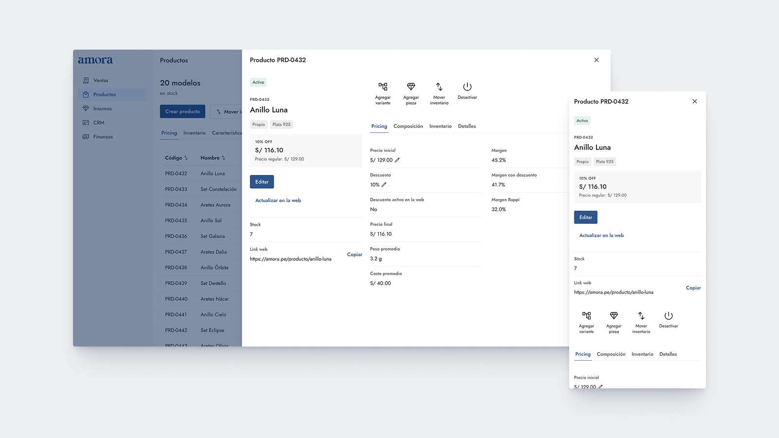Viewport: 779px width, 438px height.
Task: Edit Precio inicial with pencil icon in wide panel
Action: tap(397, 160)
